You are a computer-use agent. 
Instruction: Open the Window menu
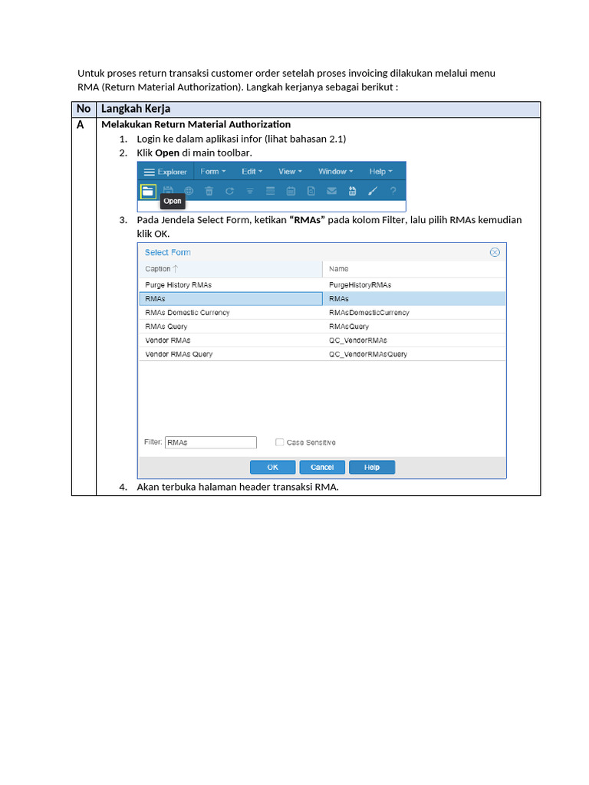(336, 171)
